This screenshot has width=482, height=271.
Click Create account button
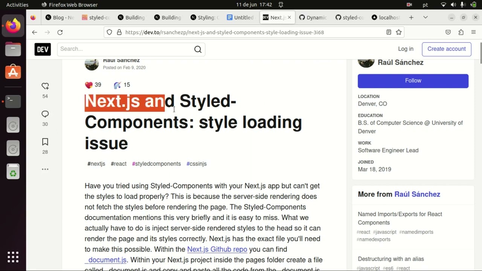[447, 49]
